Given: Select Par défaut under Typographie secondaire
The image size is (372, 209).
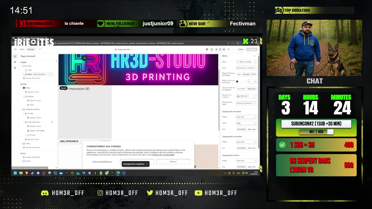Looking at the screenshot, I should click(241, 148).
